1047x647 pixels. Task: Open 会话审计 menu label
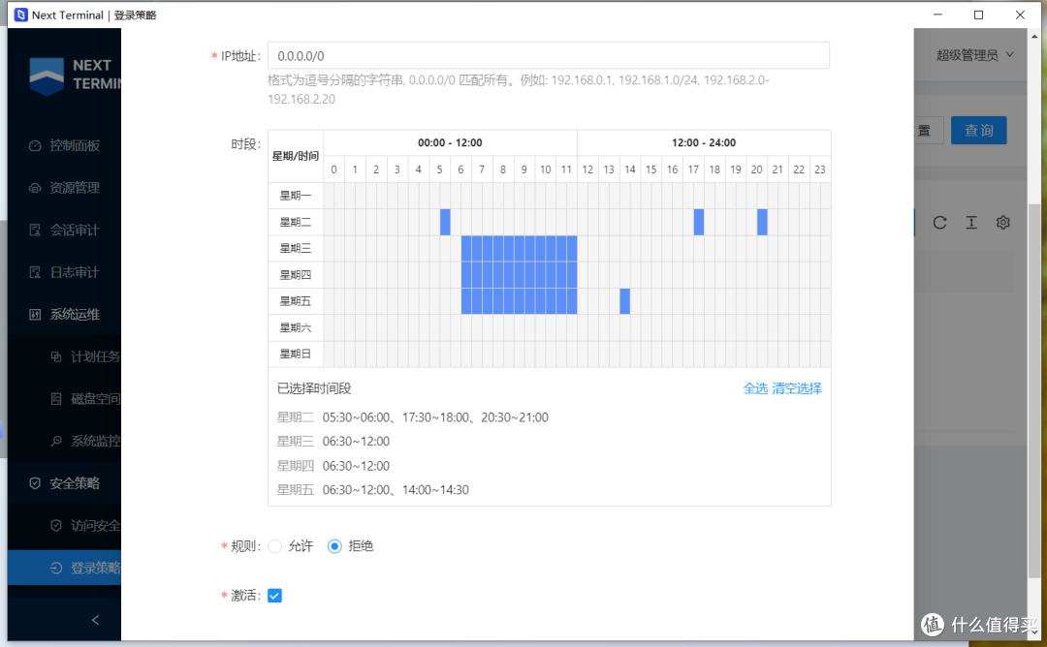click(75, 231)
